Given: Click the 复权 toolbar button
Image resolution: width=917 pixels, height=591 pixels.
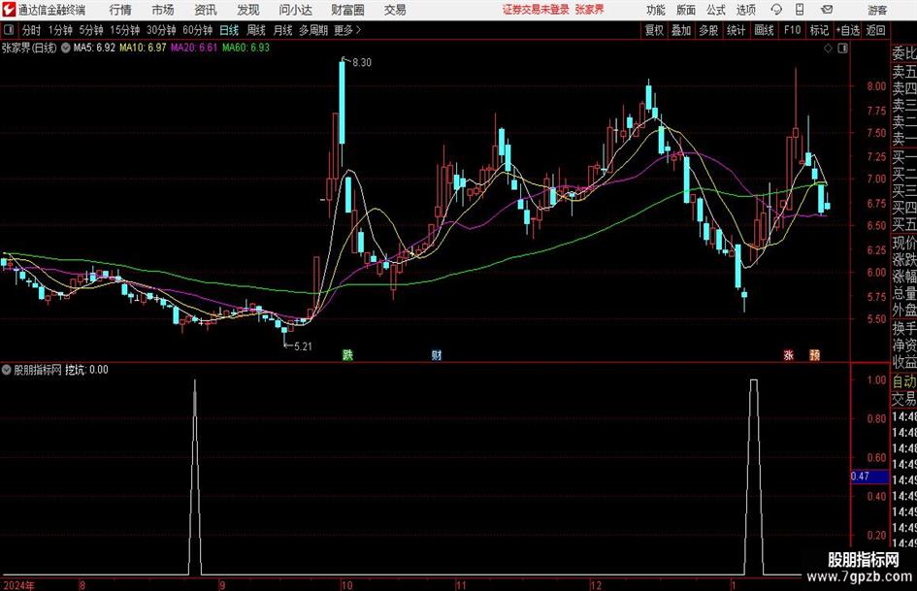Looking at the screenshot, I should click(x=654, y=30).
